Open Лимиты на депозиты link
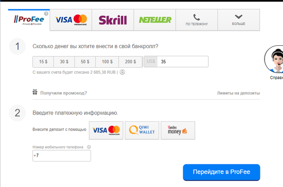 tap(238, 93)
